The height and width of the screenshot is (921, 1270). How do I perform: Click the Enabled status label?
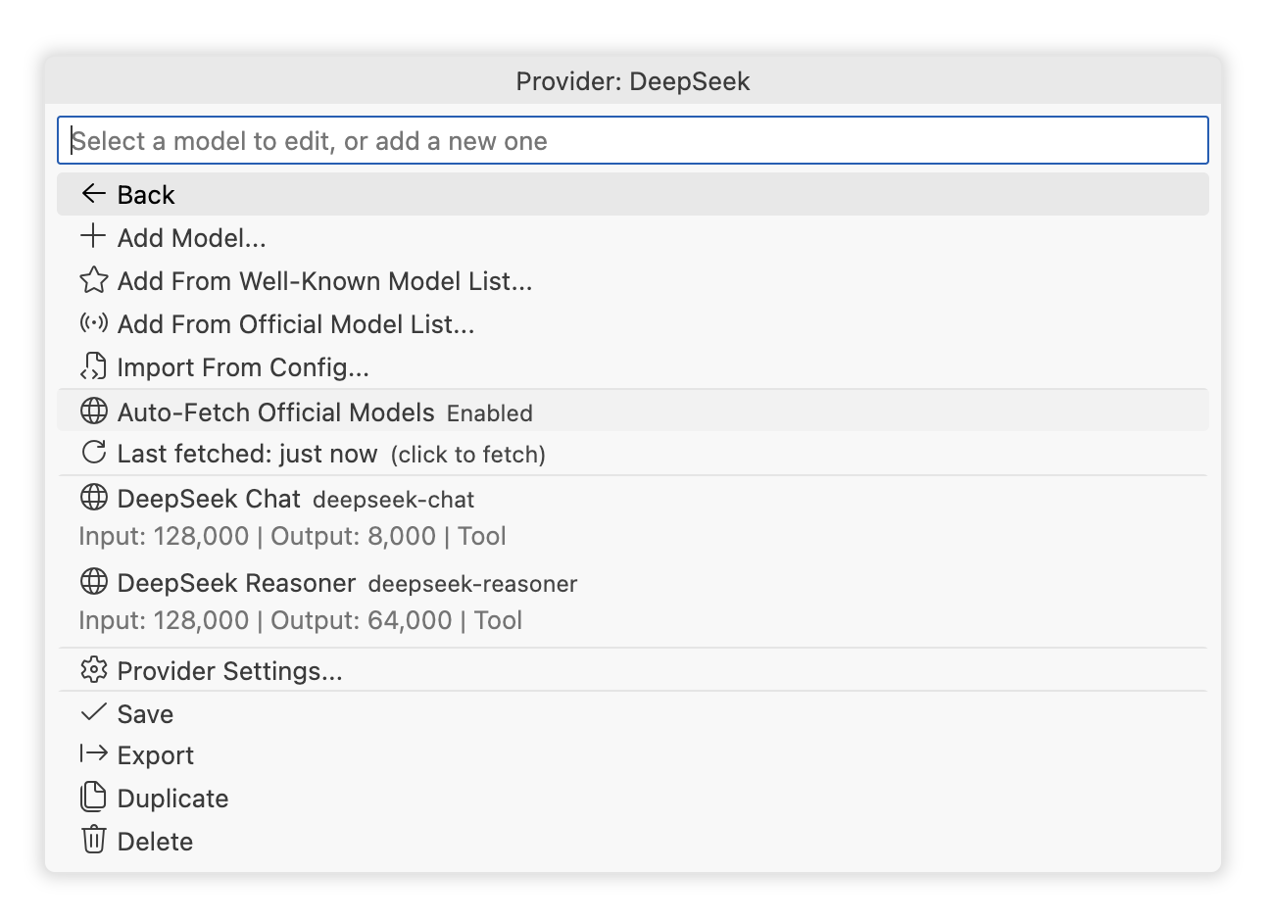[x=490, y=413]
